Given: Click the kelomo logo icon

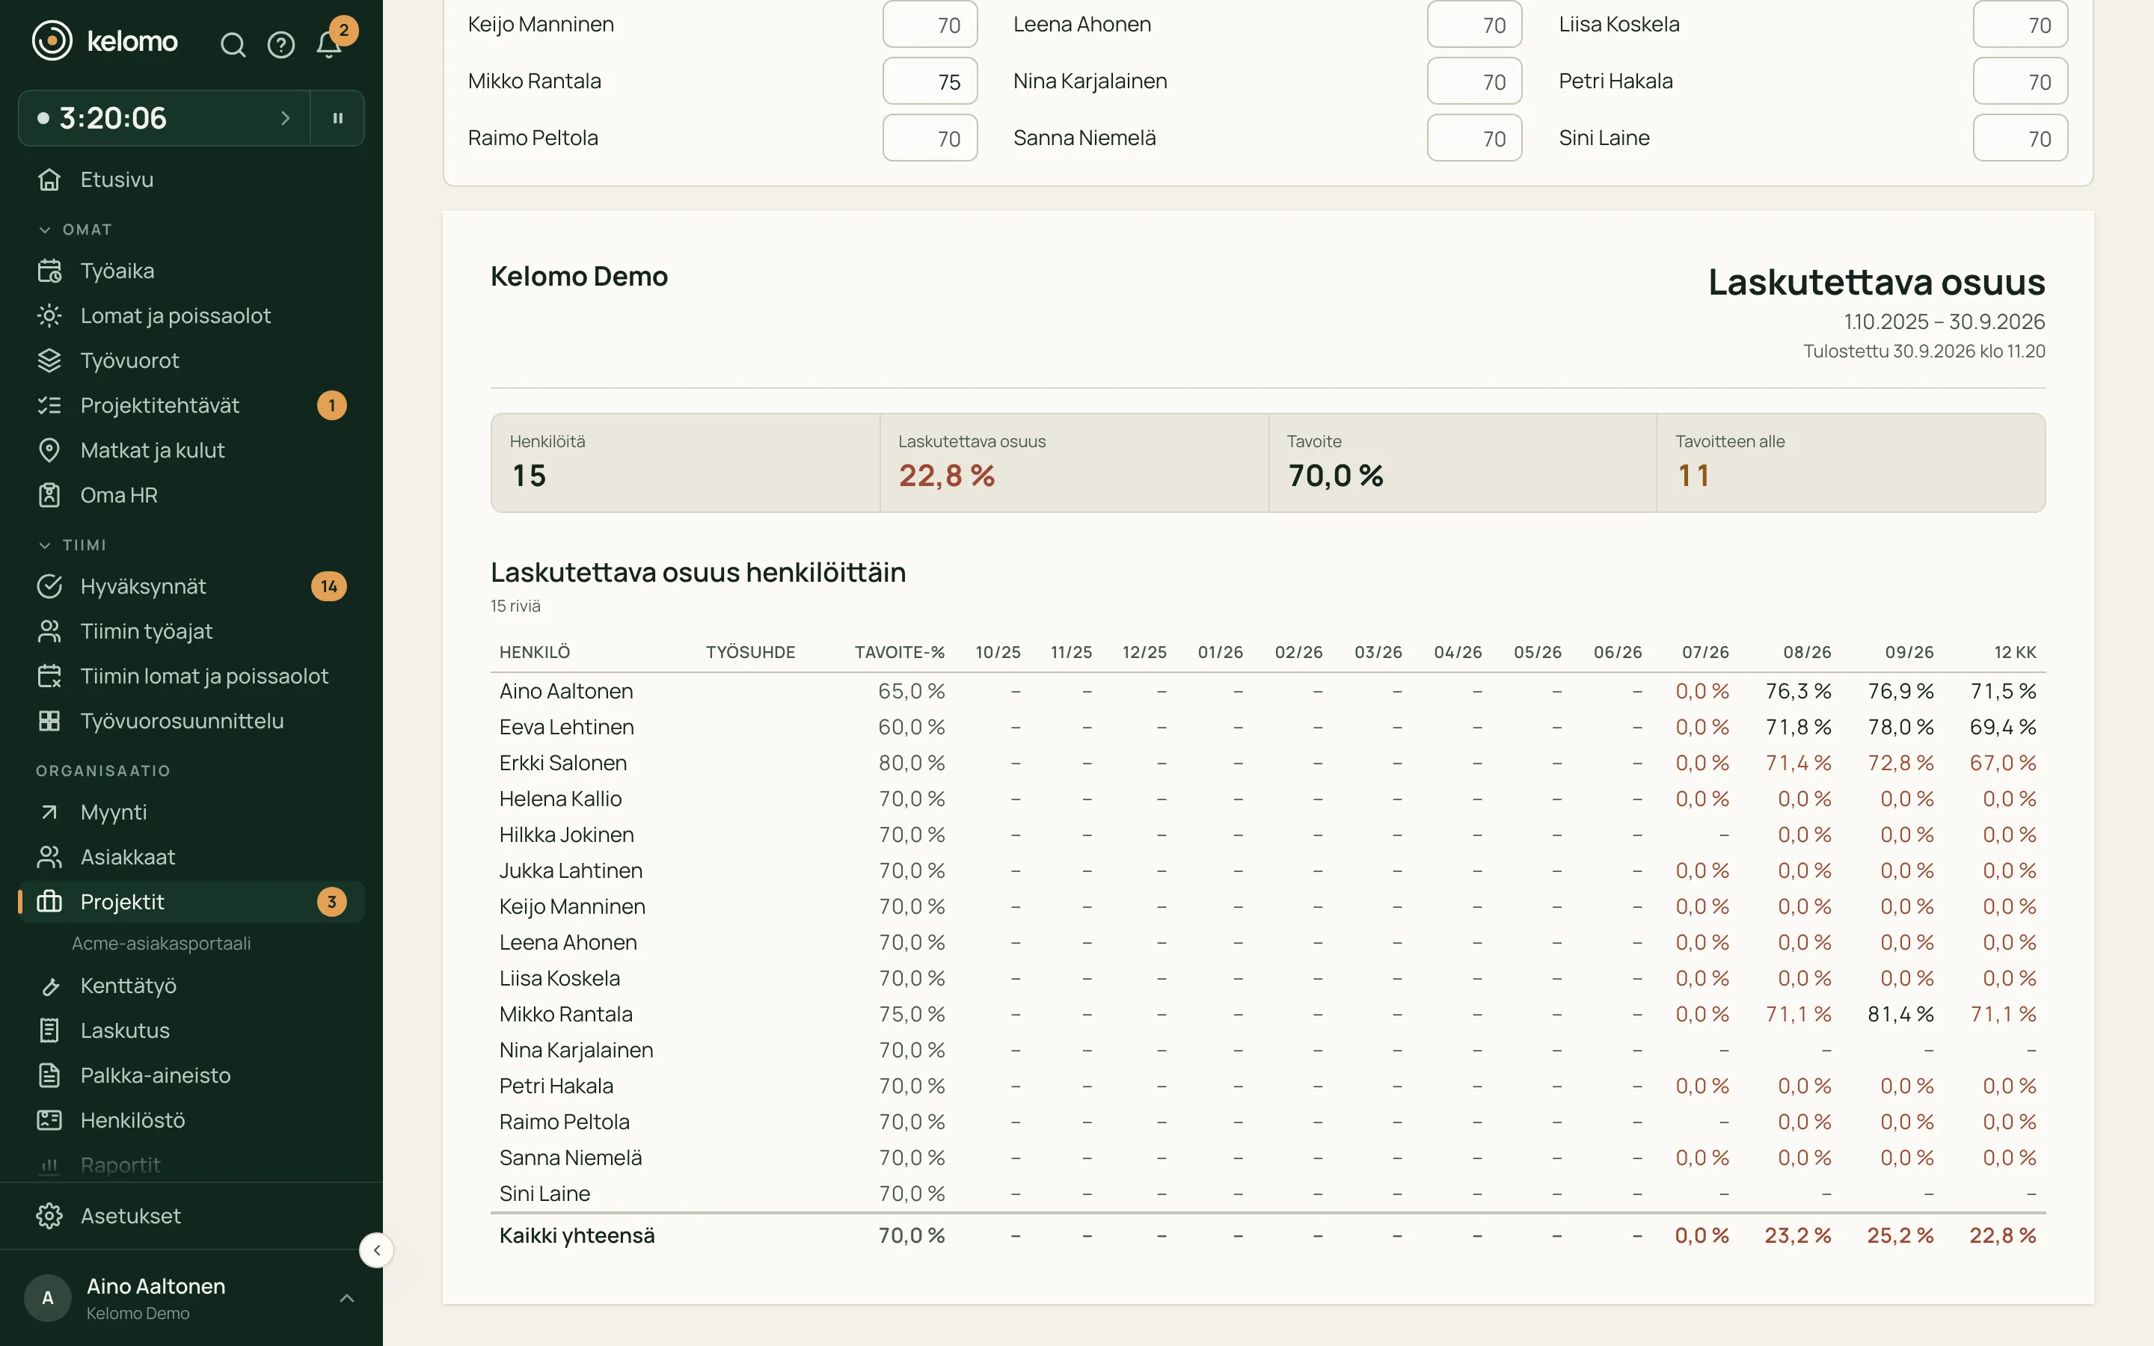Looking at the screenshot, I should [x=52, y=41].
